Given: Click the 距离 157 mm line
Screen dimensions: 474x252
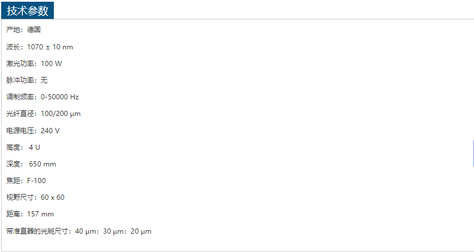Looking at the screenshot, I should coord(30,214).
